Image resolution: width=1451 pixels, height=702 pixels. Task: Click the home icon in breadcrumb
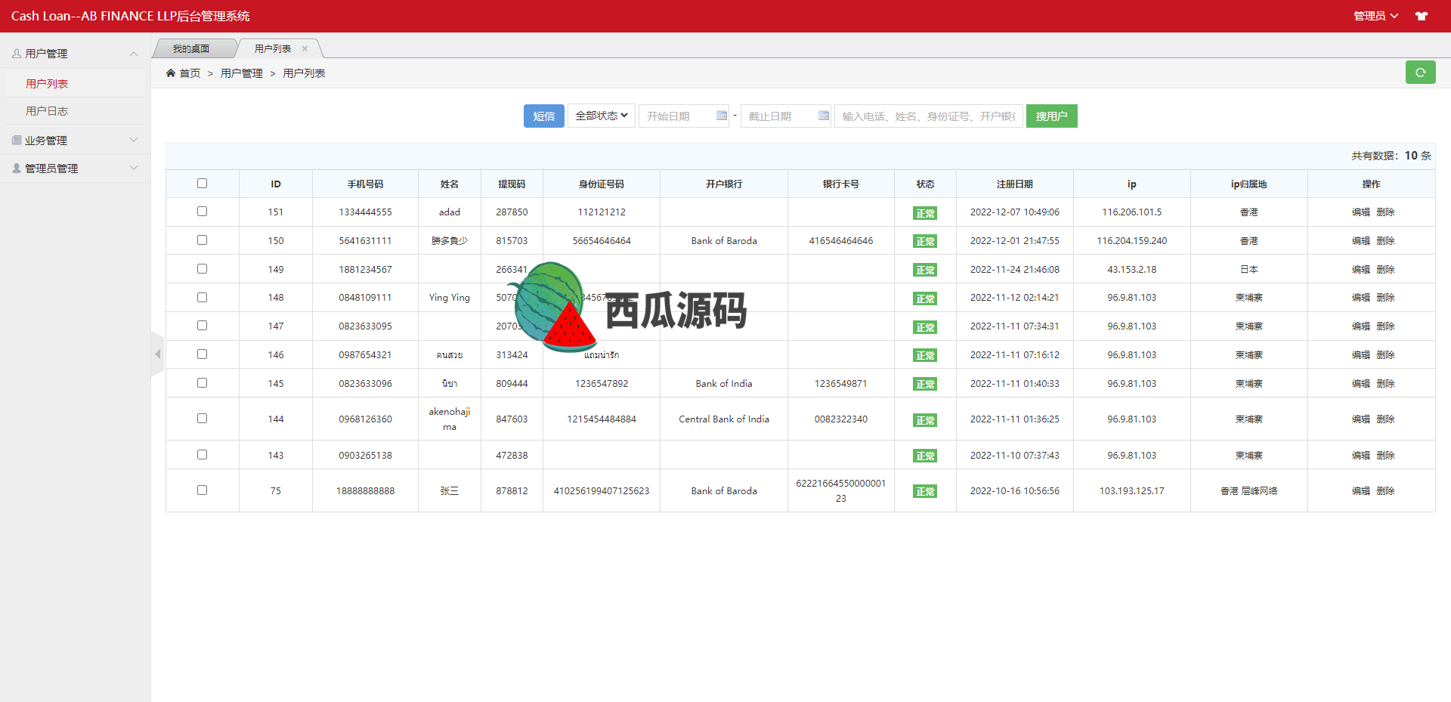tap(171, 73)
